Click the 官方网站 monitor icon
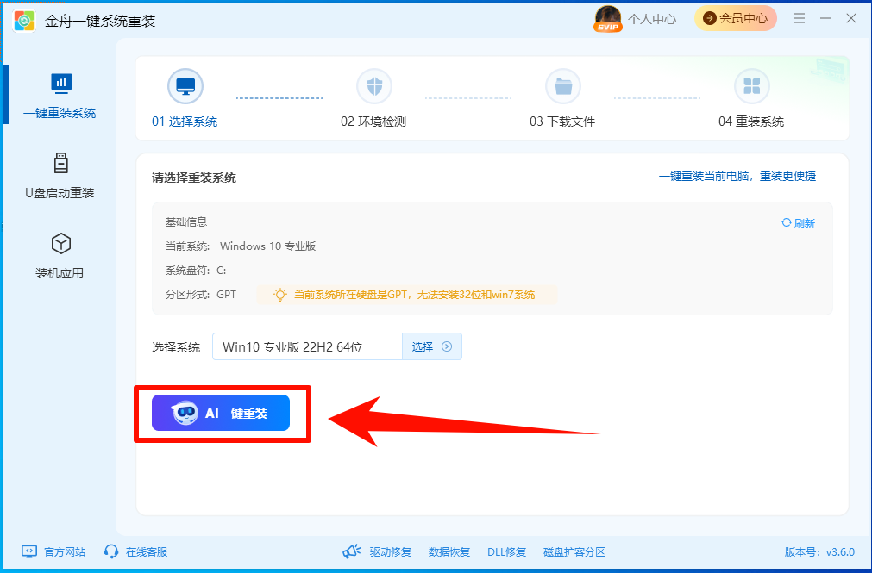872x573 pixels. 29,551
